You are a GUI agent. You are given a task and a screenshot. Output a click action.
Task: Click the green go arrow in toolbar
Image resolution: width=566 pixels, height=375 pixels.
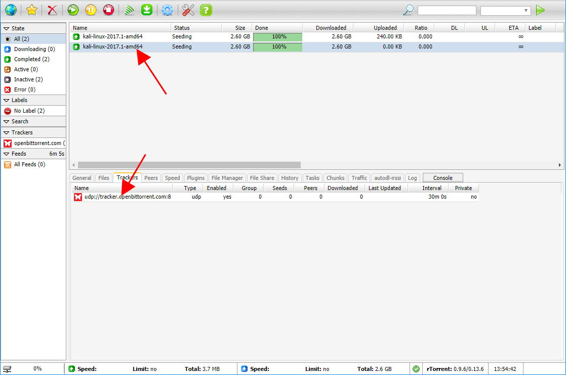point(540,10)
